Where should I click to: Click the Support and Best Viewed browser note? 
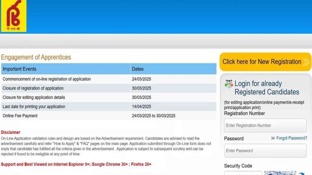(76, 164)
